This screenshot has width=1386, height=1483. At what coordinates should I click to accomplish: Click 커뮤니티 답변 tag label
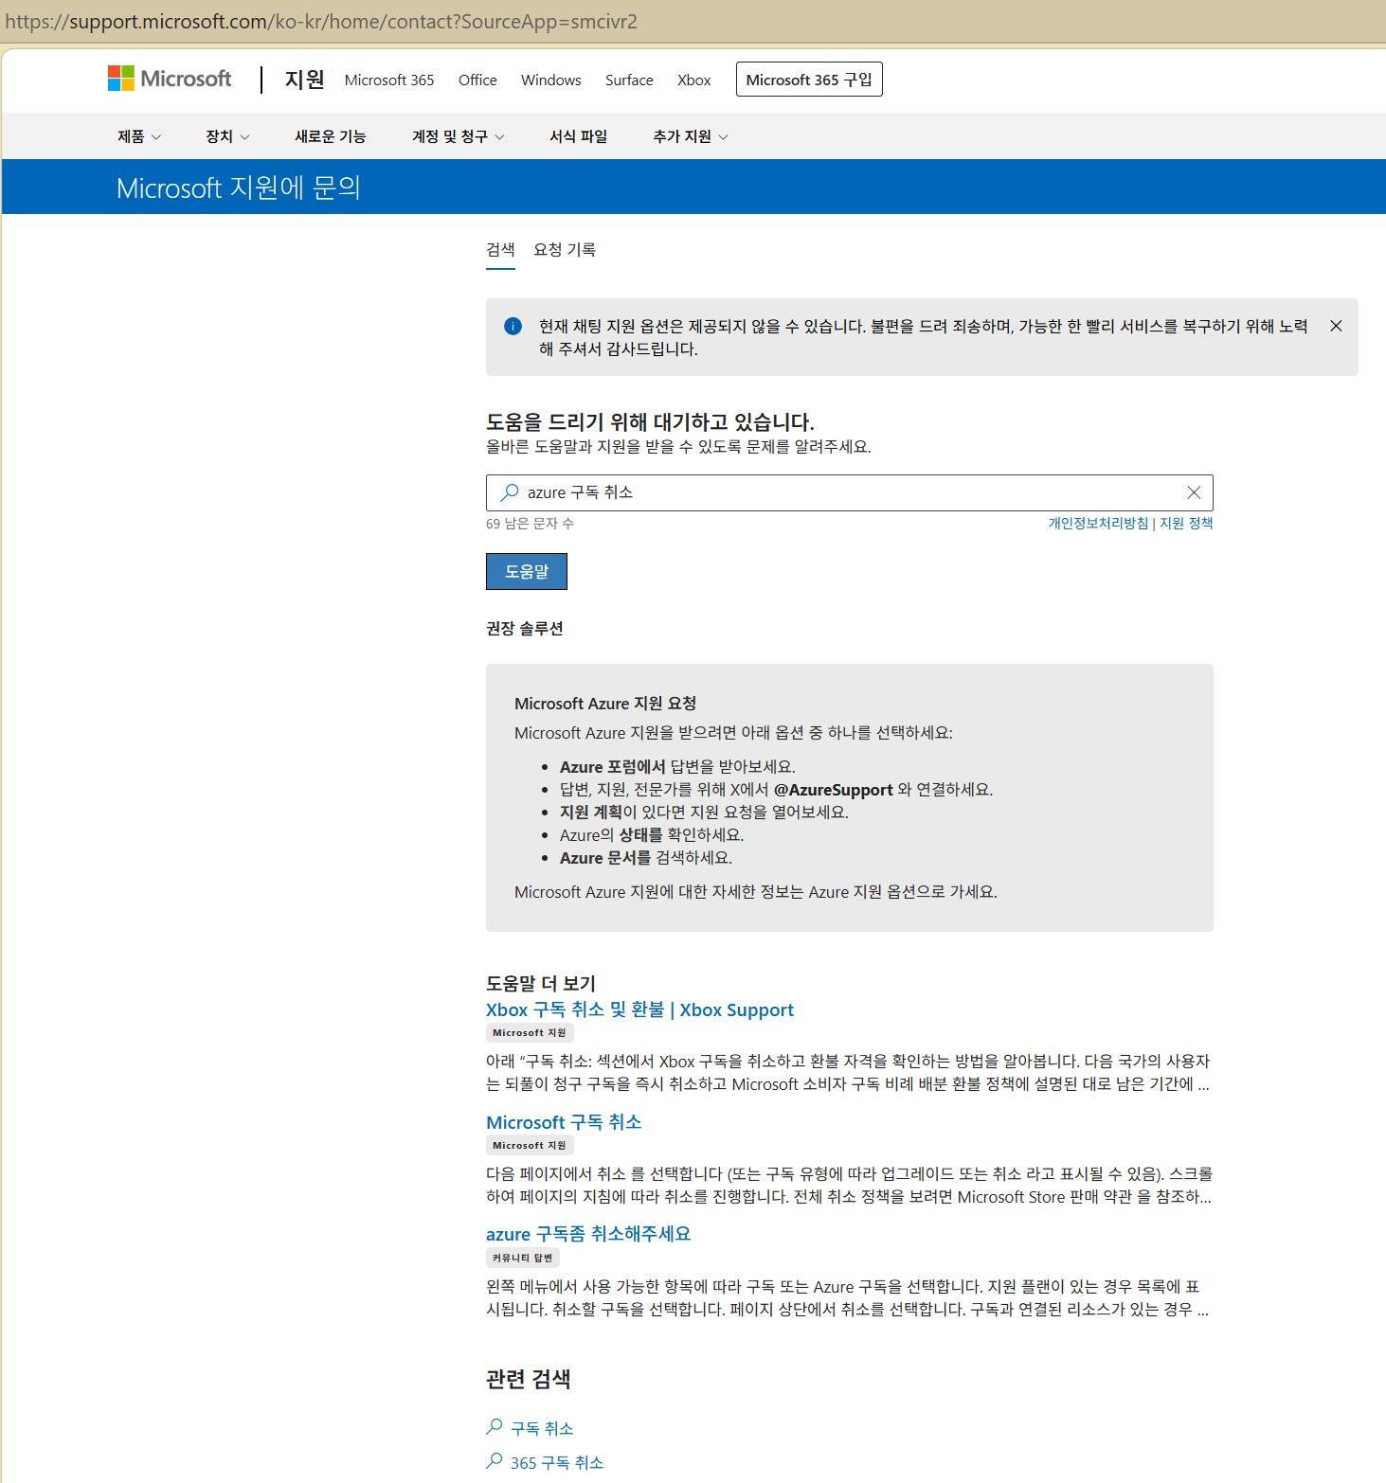click(x=522, y=1258)
